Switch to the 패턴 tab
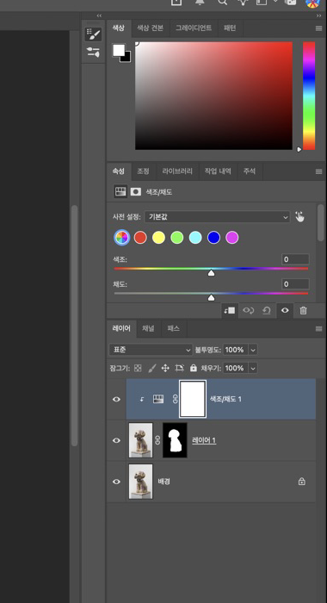Viewport: 327px width, 603px height. point(230,28)
